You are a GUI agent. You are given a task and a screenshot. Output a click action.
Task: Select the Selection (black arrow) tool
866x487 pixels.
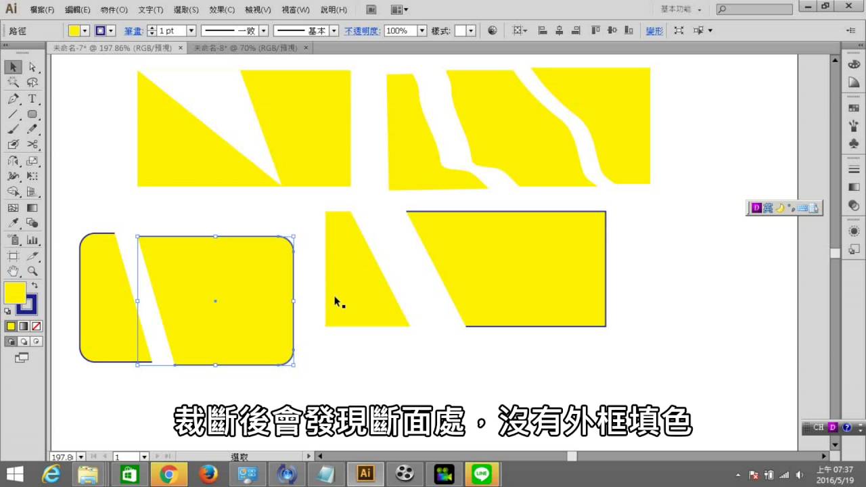click(13, 67)
